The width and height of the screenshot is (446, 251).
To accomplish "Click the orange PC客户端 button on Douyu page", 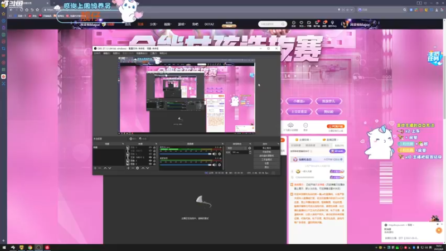I will (336, 126).
